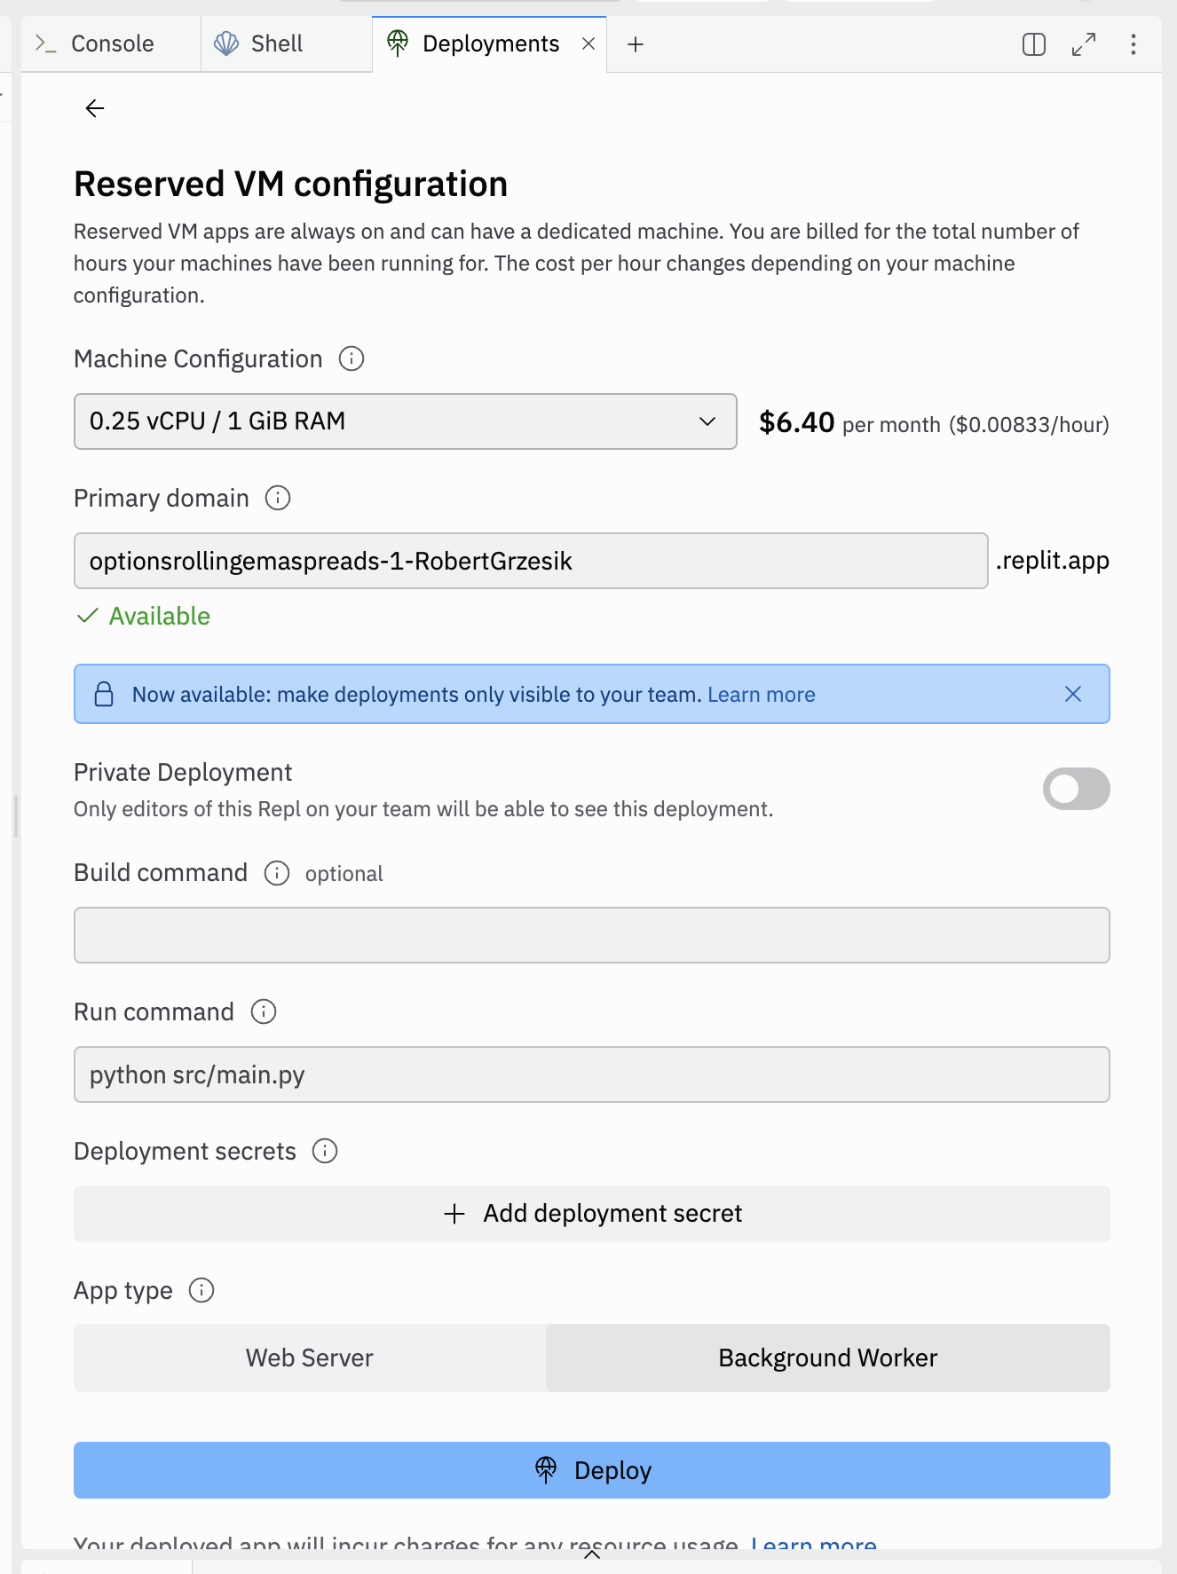Open a new tab with plus button

(636, 44)
